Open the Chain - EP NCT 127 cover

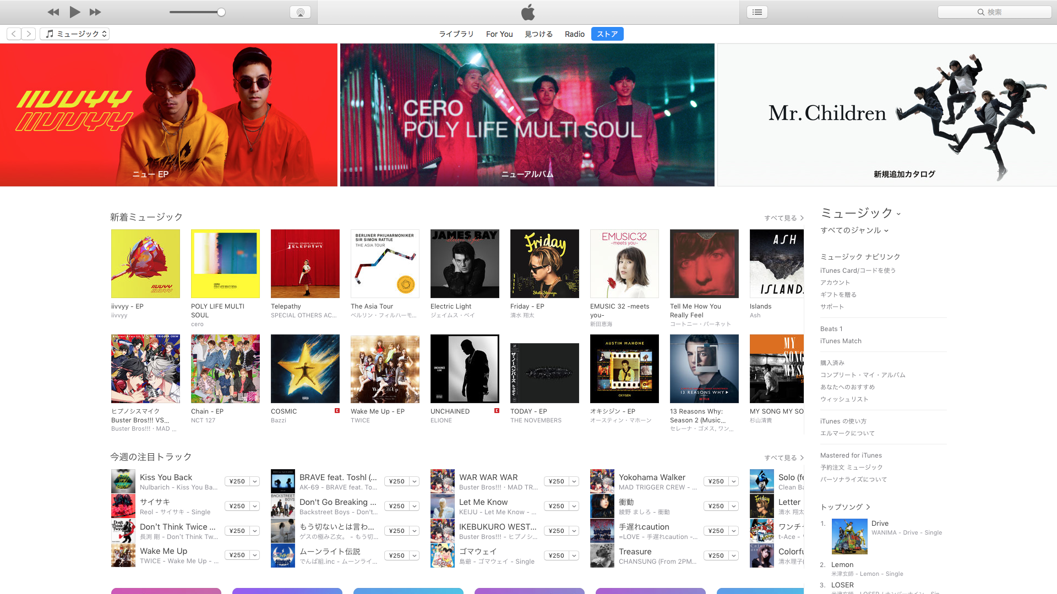pos(225,369)
